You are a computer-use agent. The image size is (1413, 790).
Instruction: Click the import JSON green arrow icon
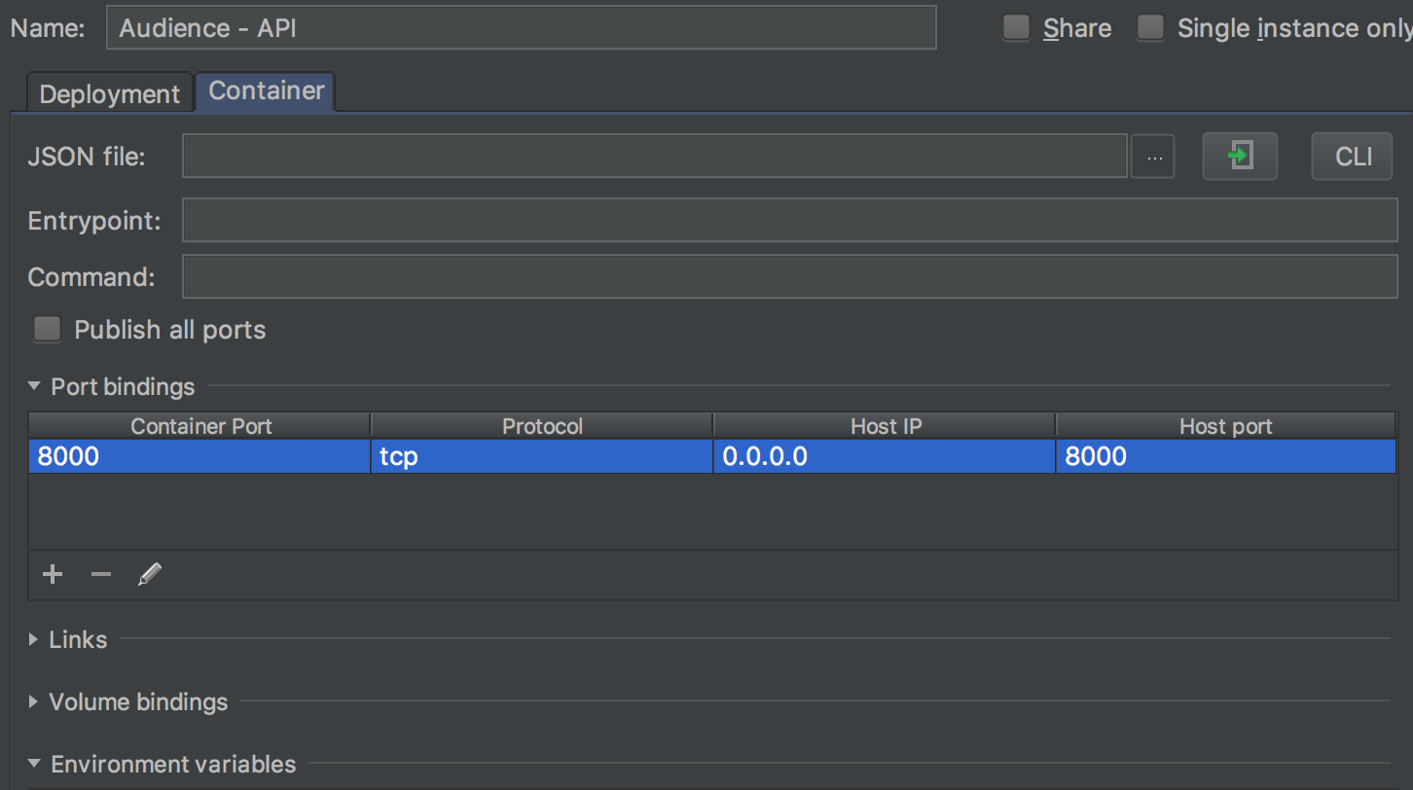pyautogui.click(x=1240, y=157)
